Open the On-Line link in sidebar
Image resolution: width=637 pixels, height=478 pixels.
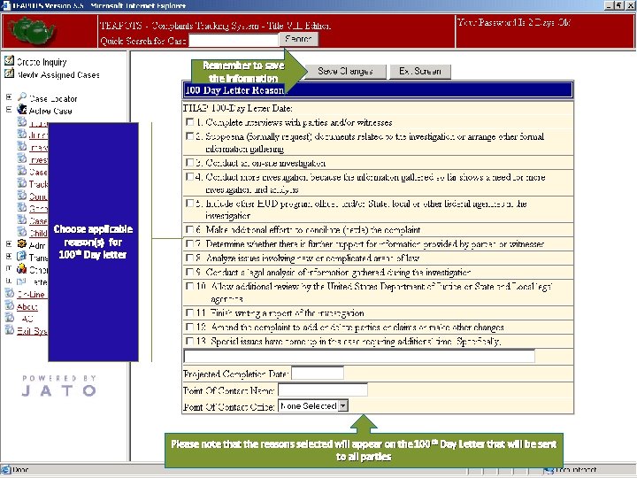coord(31,294)
